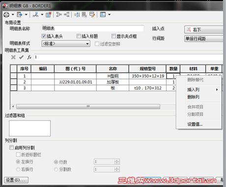Open the Print options dropdown arrow
Viewport: 226px width, 187px height.
click(x=13, y=15)
